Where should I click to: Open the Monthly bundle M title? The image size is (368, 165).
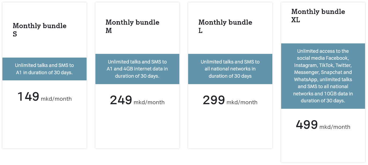[132, 26]
